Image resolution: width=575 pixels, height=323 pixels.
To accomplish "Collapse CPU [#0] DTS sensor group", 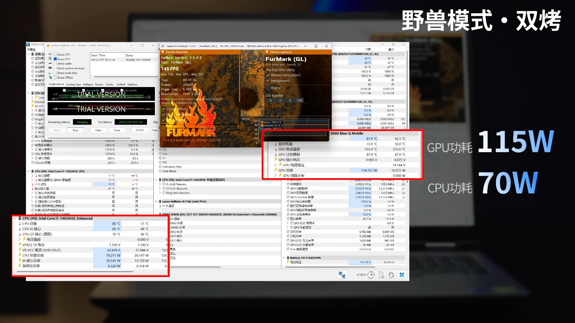I will [28, 171].
